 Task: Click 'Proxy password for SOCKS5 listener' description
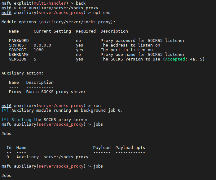[143, 41]
